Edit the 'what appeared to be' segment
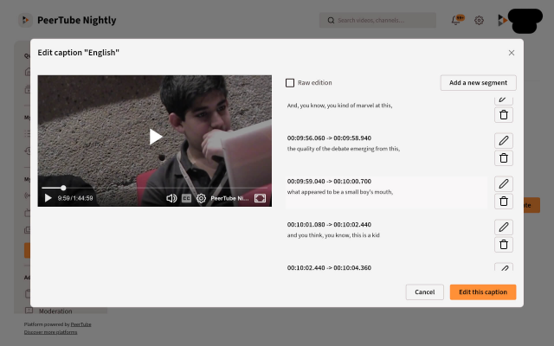 click(504, 183)
